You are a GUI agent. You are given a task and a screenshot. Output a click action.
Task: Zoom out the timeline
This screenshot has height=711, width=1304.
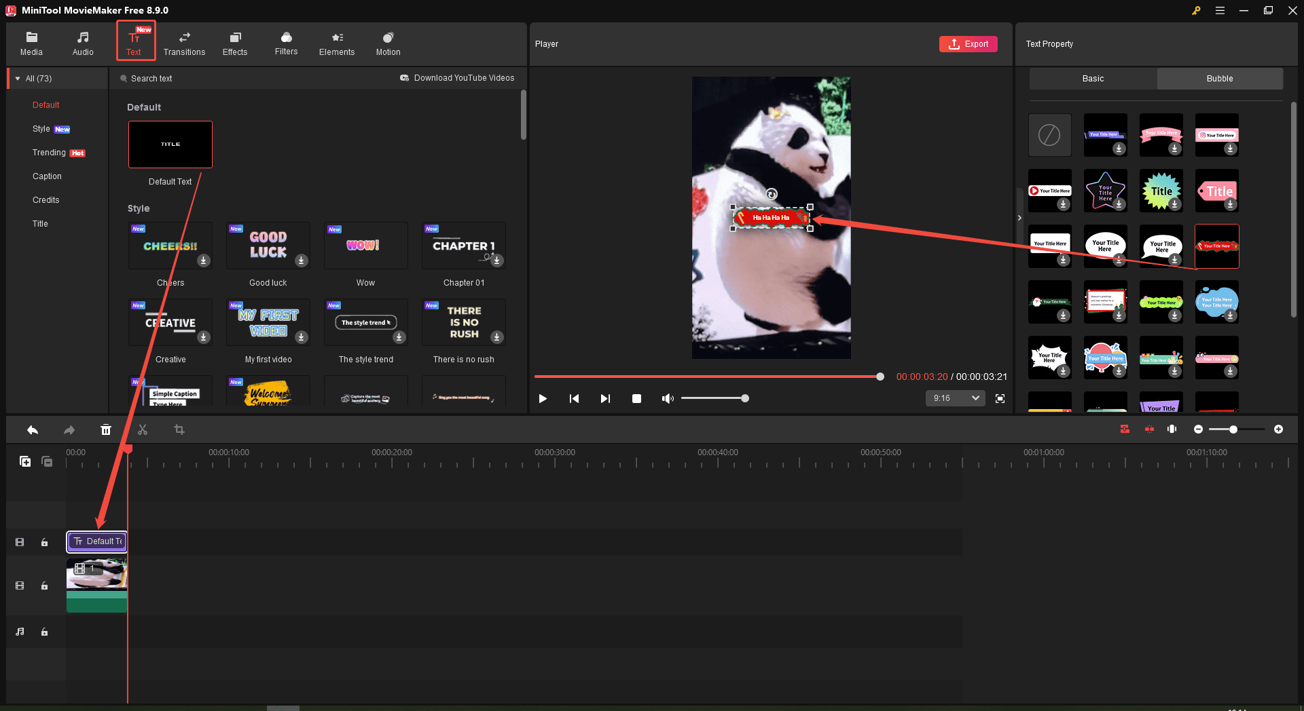(1198, 429)
